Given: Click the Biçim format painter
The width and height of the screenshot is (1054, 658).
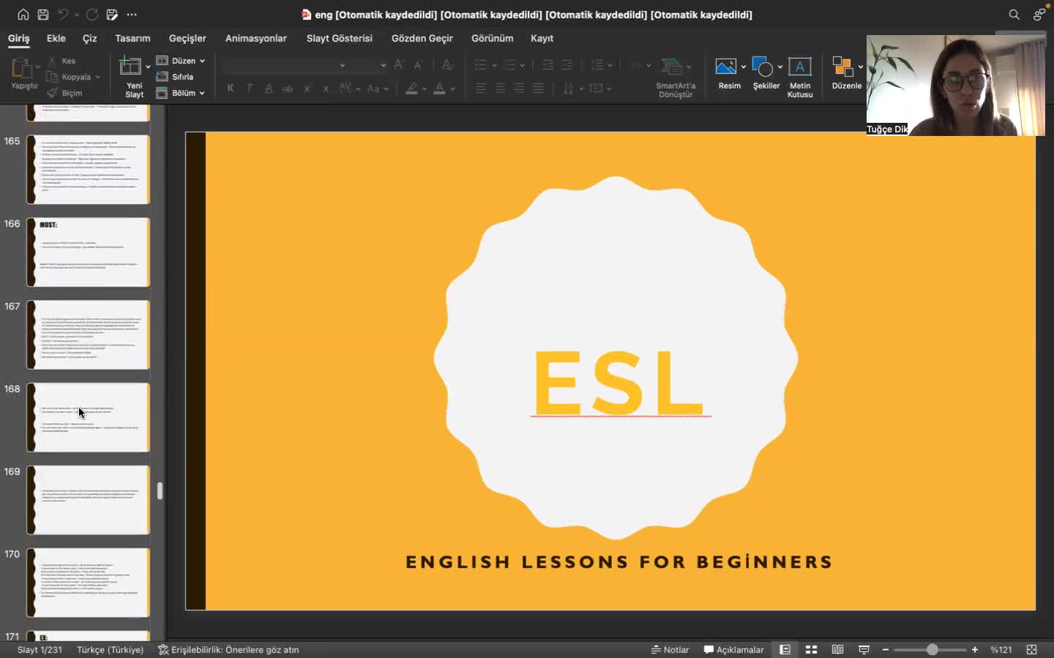Looking at the screenshot, I should (x=64, y=93).
